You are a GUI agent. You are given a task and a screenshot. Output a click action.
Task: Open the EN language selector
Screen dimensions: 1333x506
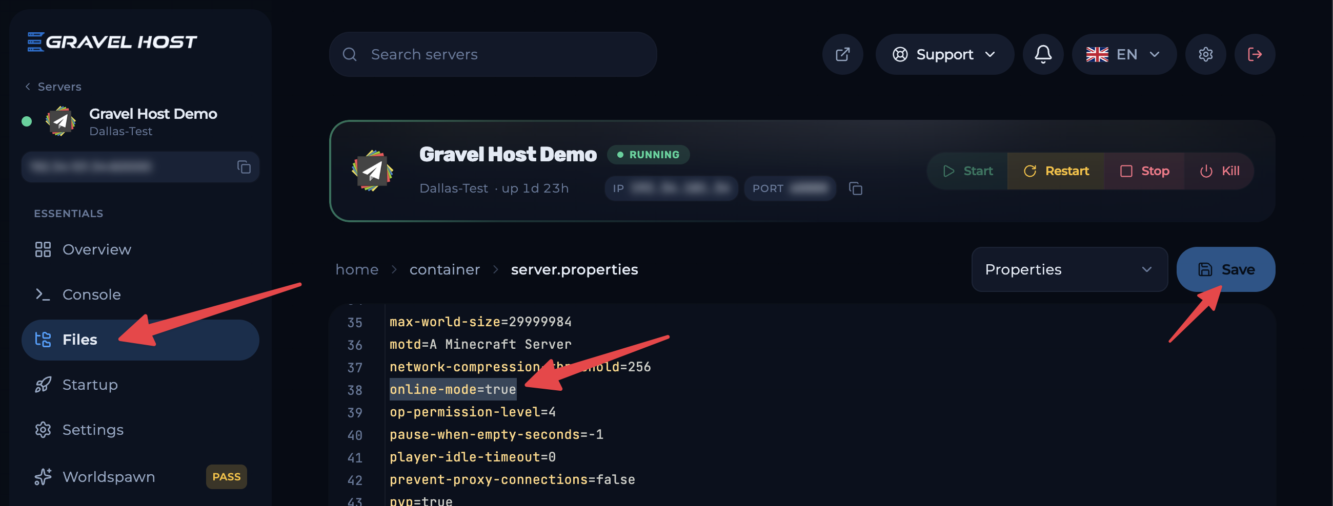click(x=1124, y=54)
